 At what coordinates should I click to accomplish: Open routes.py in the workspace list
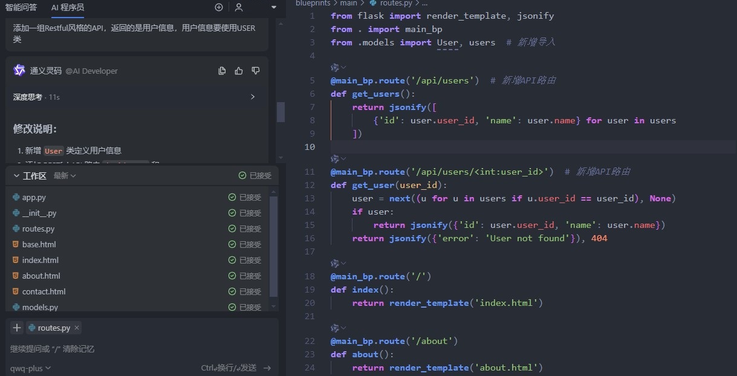[38, 229]
